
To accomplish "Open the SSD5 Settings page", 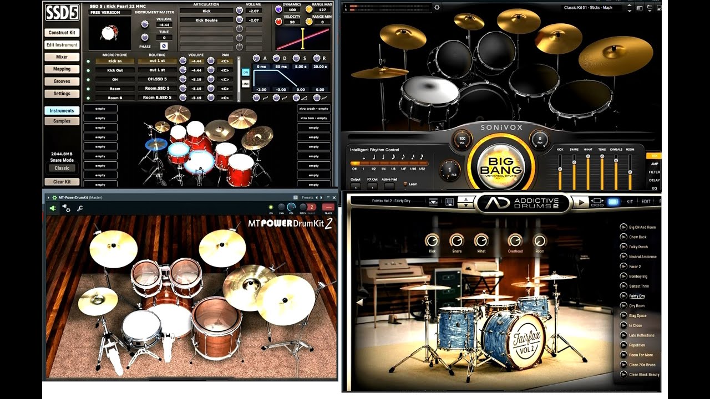I will point(62,94).
